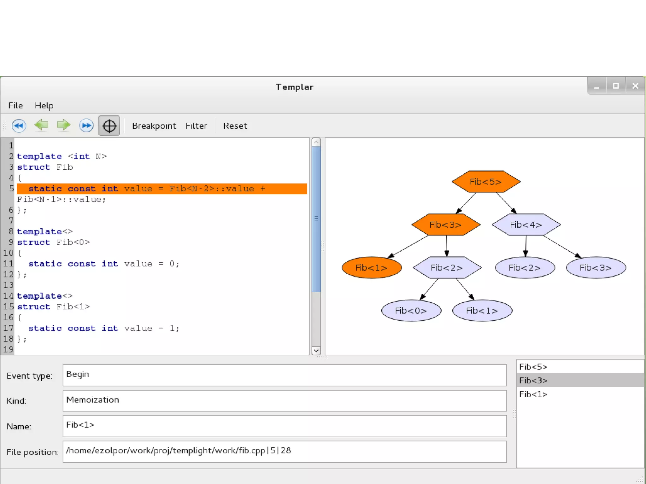
Task: Step forward with green right arrow
Action: pyautogui.click(x=64, y=125)
